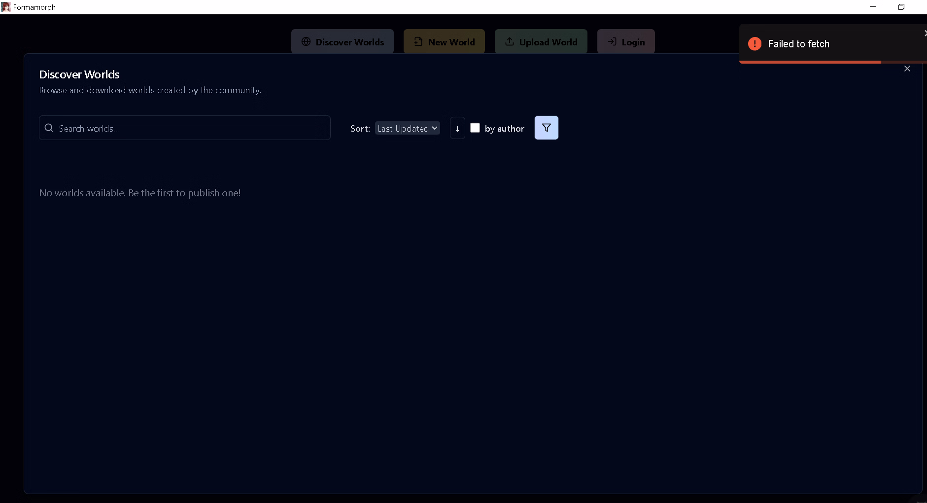Click the red error alert icon
The height and width of the screenshot is (503, 927).
755,44
